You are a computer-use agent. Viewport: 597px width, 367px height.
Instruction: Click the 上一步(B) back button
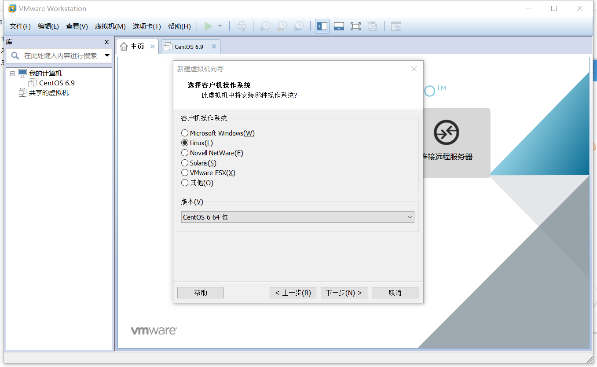coord(293,293)
